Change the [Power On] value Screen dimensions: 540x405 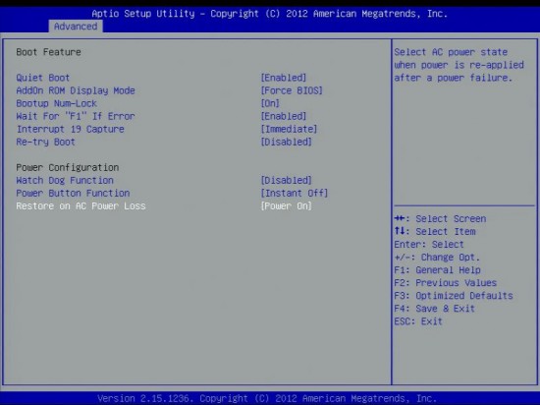coord(286,205)
